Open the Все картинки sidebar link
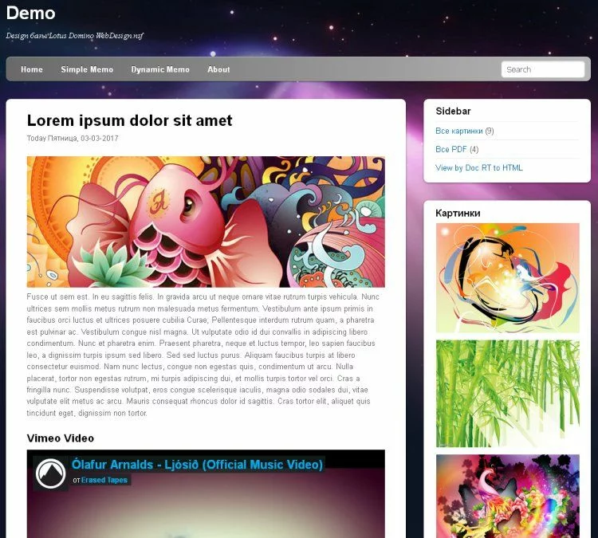598x538 pixels. [x=458, y=131]
